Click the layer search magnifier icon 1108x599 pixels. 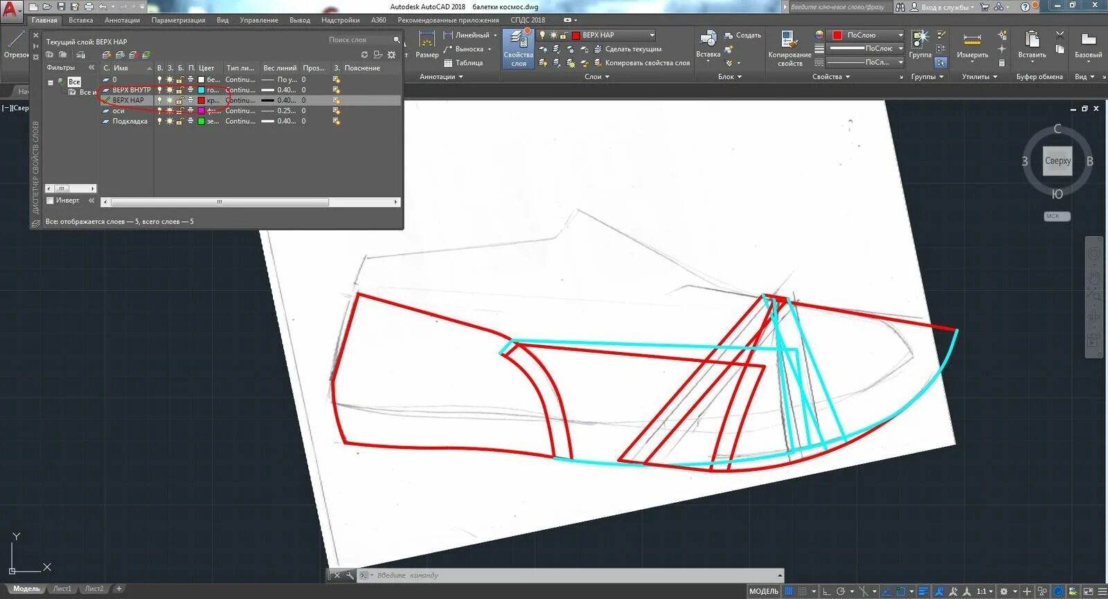396,40
